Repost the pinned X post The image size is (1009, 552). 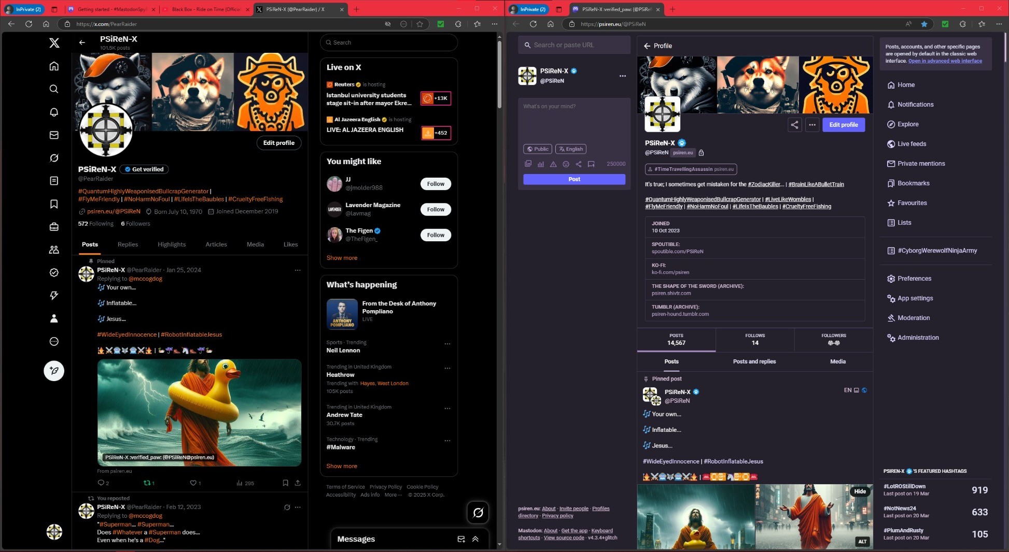147,483
